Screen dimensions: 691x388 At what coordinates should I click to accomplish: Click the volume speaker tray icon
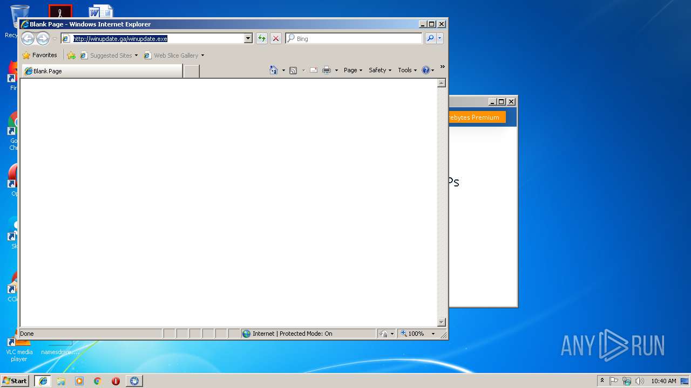640,381
